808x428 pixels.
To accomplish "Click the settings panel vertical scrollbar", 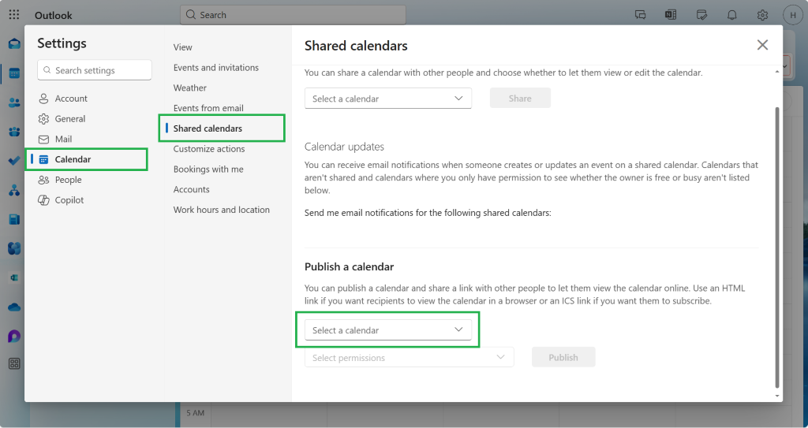I will (777, 247).
